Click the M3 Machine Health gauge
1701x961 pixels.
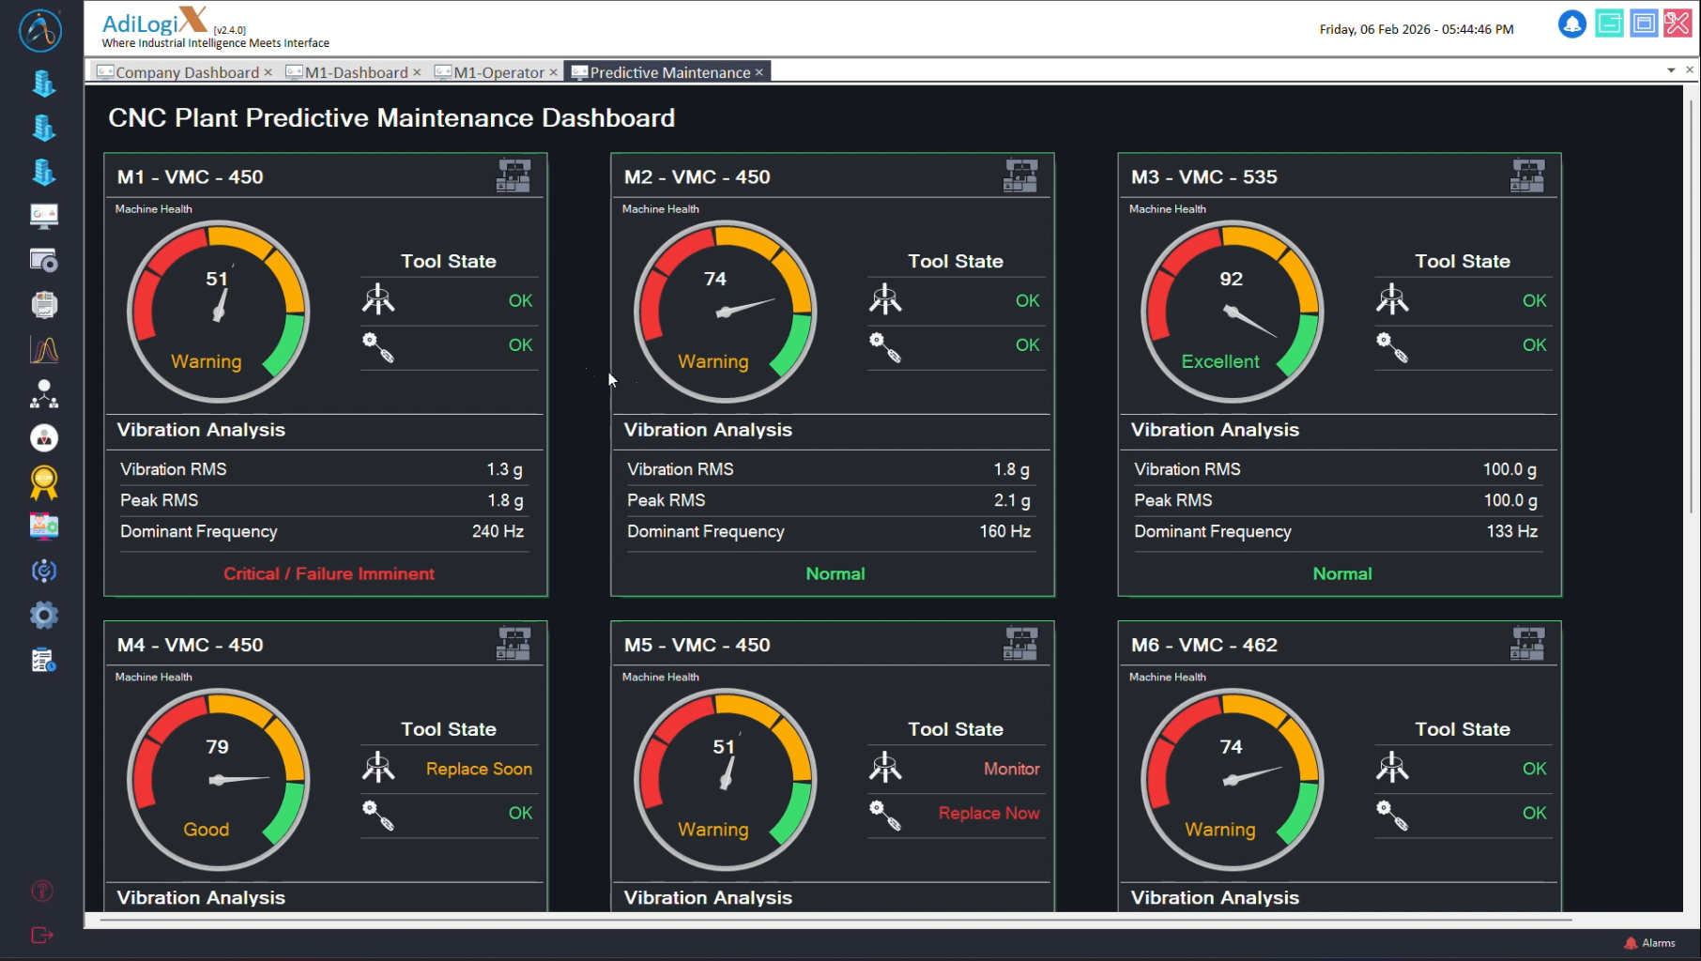1231,312
